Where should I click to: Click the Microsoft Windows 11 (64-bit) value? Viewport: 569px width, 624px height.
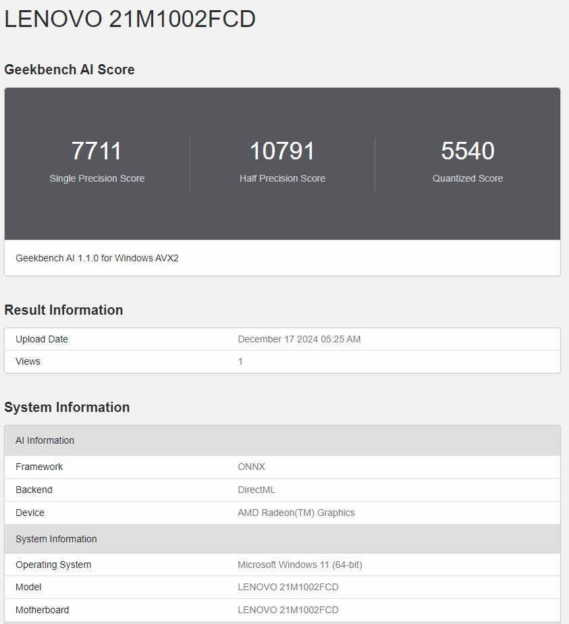pyautogui.click(x=300, y=565)
